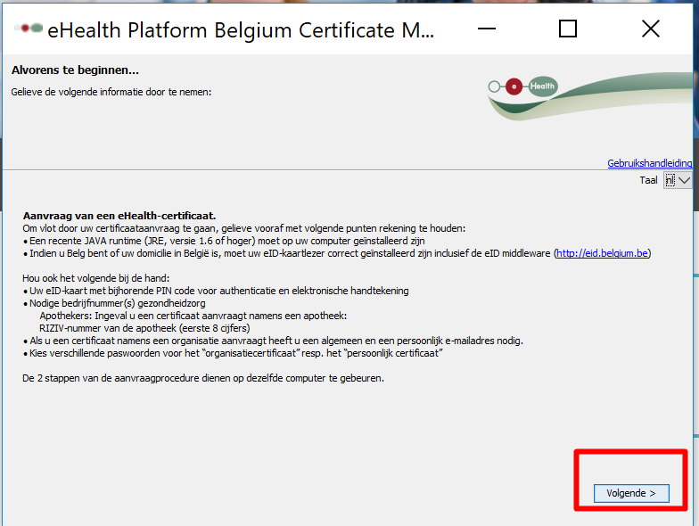Screen dimensions: 699x526
Task: Click the 'Taal' label
Action: coord(648,180)
